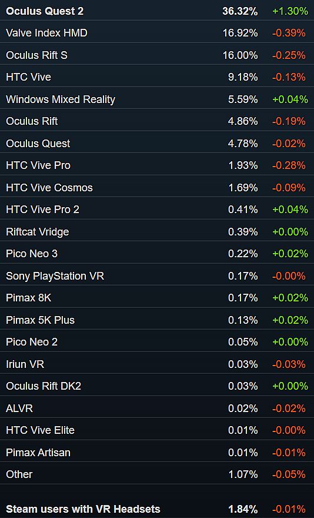Click the Other category row
The height and width of the screenshot is (518, 314).
point(157,474)
